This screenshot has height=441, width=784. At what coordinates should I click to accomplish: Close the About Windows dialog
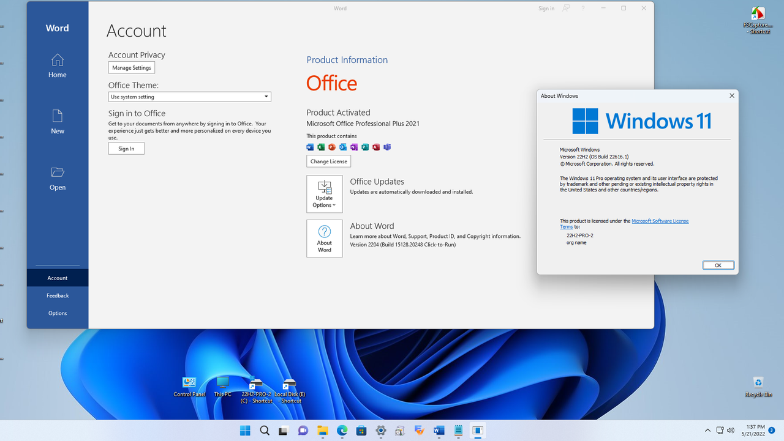coord(731,96)
